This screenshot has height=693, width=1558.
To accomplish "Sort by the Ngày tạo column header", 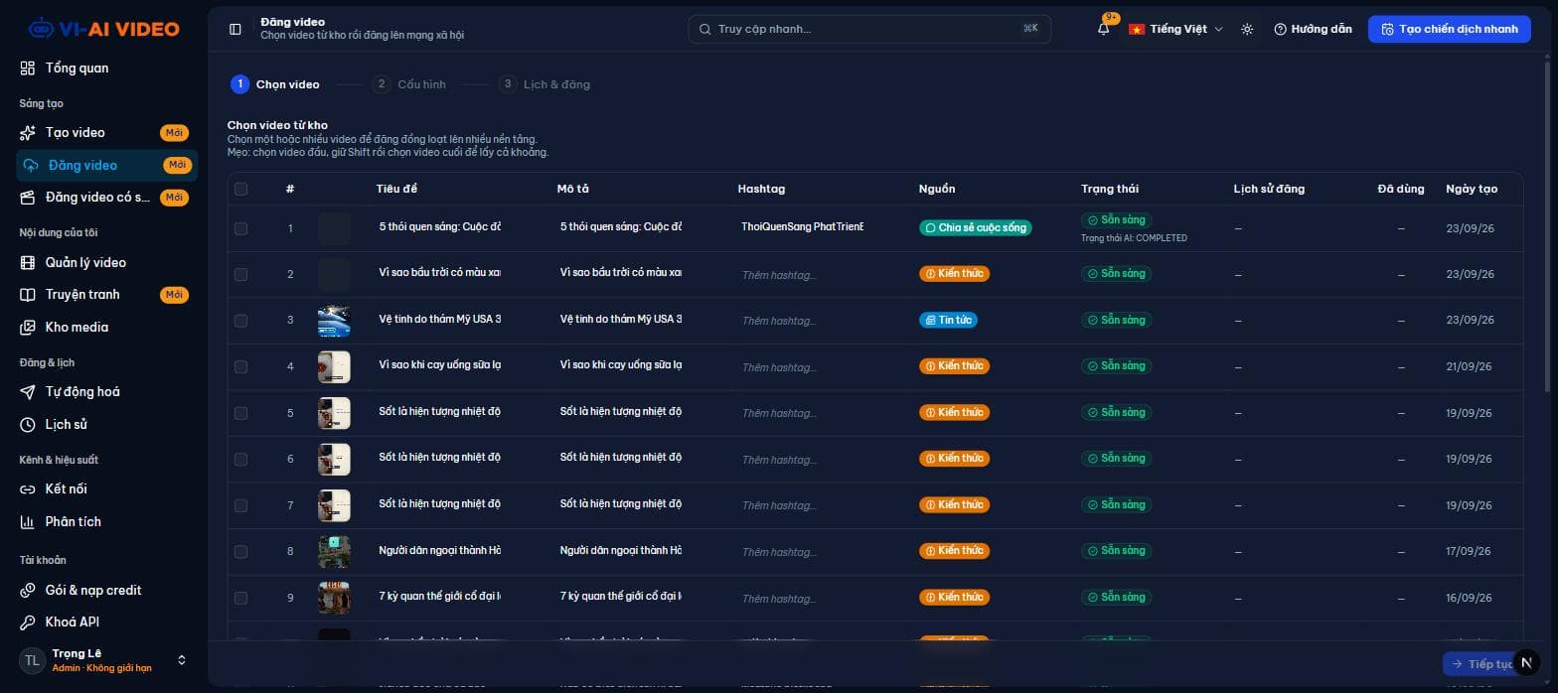I will (1472, 189).
